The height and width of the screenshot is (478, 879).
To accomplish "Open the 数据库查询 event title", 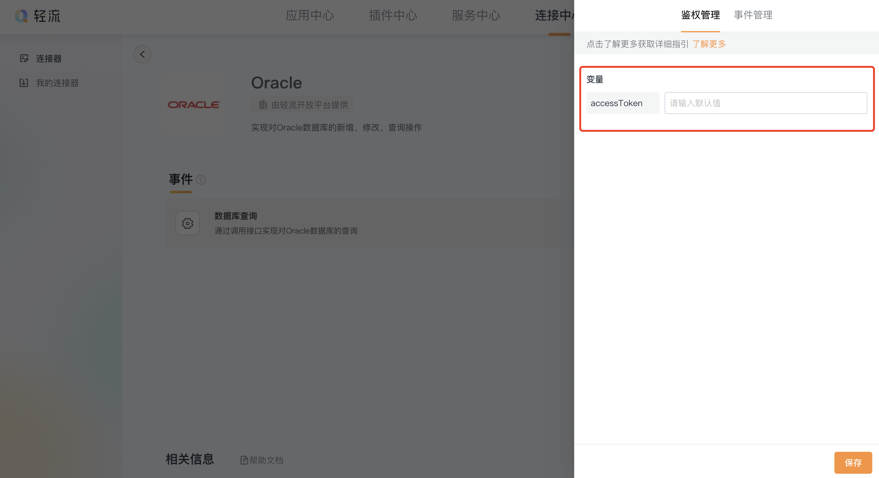I will [236, 216].
